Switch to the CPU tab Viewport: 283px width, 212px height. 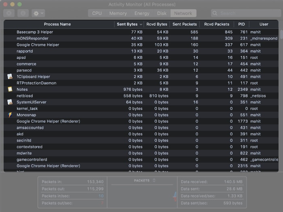coord(97,13)
